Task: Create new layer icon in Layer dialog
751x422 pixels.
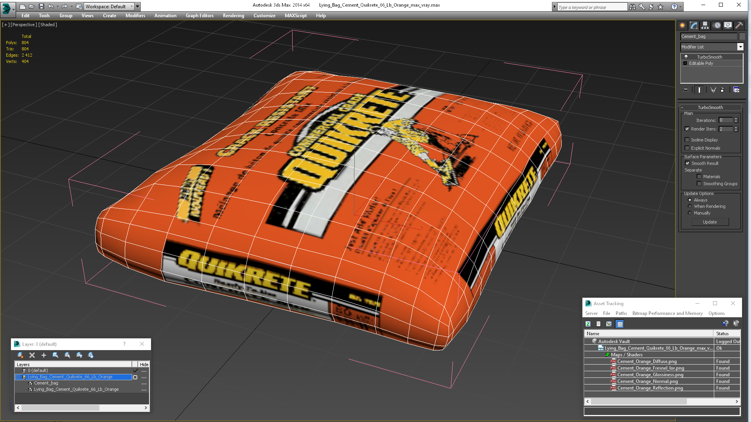Action: pos(20,355)
